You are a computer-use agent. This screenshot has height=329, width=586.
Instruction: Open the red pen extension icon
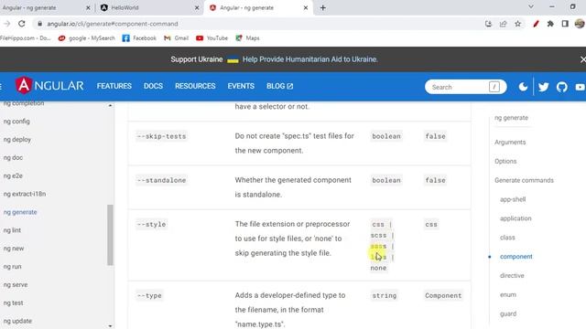pos(536,24)
